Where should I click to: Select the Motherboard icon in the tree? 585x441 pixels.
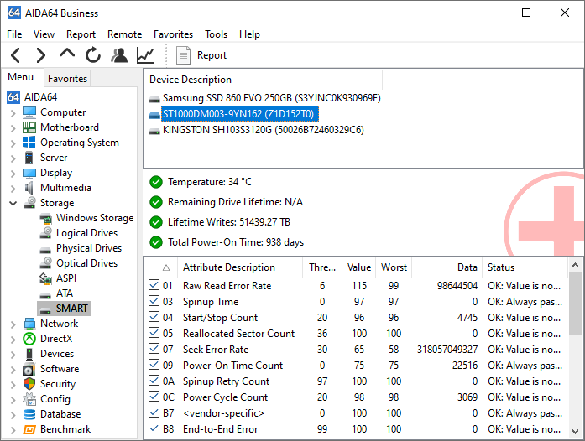(x=29, y=127)
